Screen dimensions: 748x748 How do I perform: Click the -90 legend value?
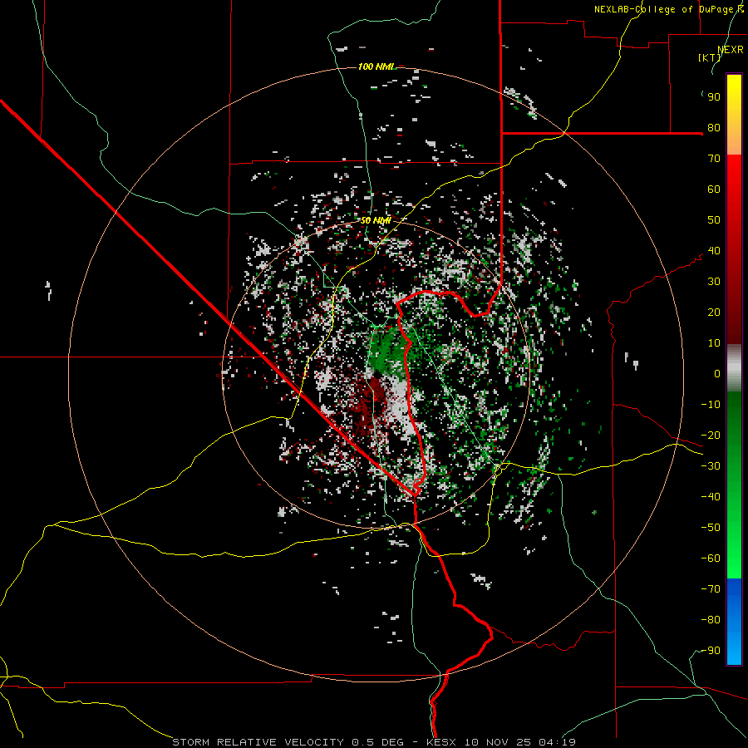pos(711,651)
